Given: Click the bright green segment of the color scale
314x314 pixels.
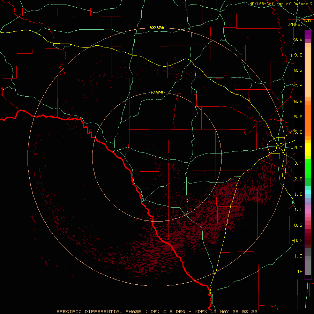Looking at the screenshot, I should coord(308,168).
